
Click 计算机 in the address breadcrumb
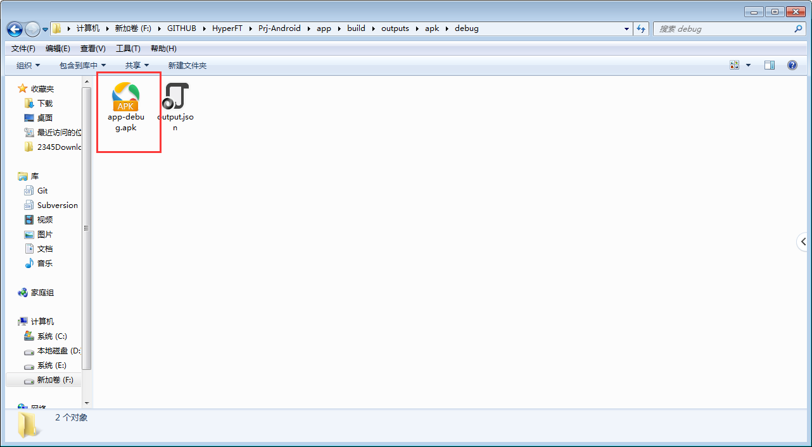click(x=88, y=28)
